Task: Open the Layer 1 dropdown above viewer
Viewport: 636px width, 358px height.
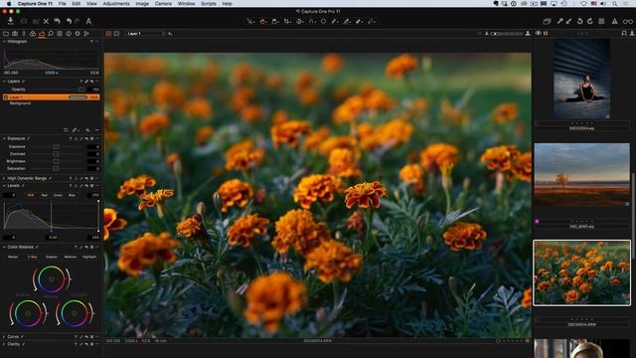Action: (146, 34)
